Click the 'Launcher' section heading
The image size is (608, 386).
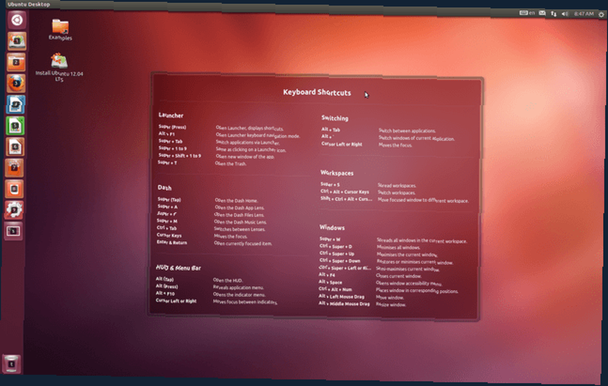click(171, 115)
